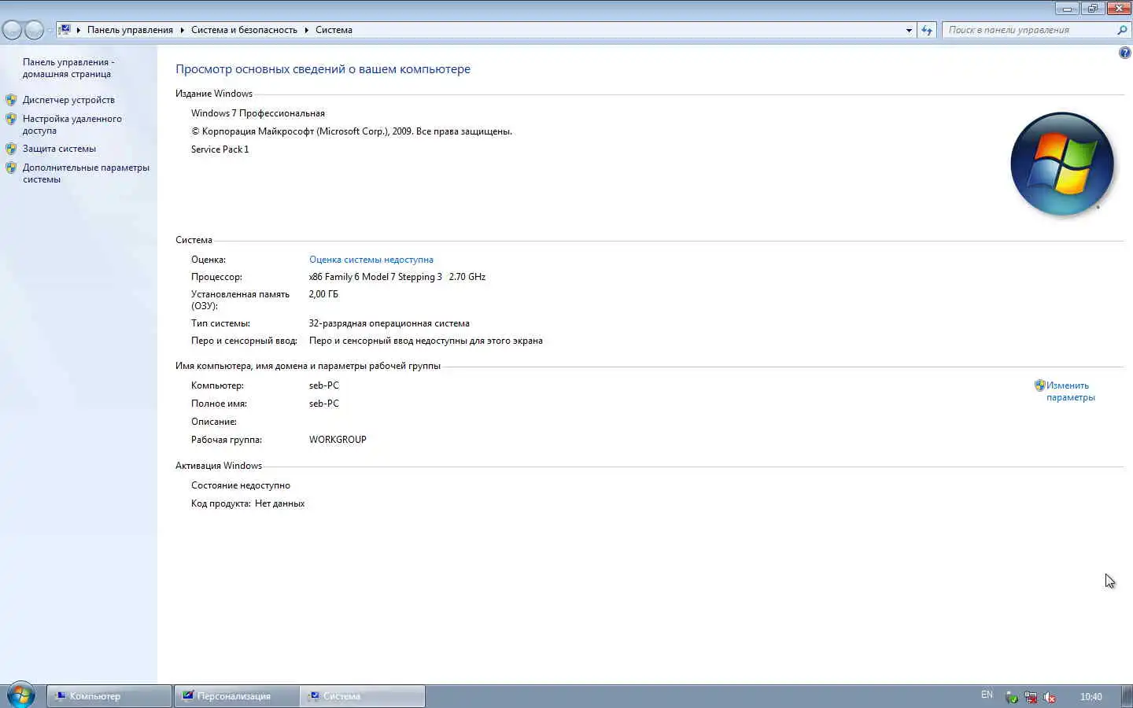Viewport: 1133px width, 708px height.
Task: Click the page heading Просмотр основных сведений
Action: 323,69
